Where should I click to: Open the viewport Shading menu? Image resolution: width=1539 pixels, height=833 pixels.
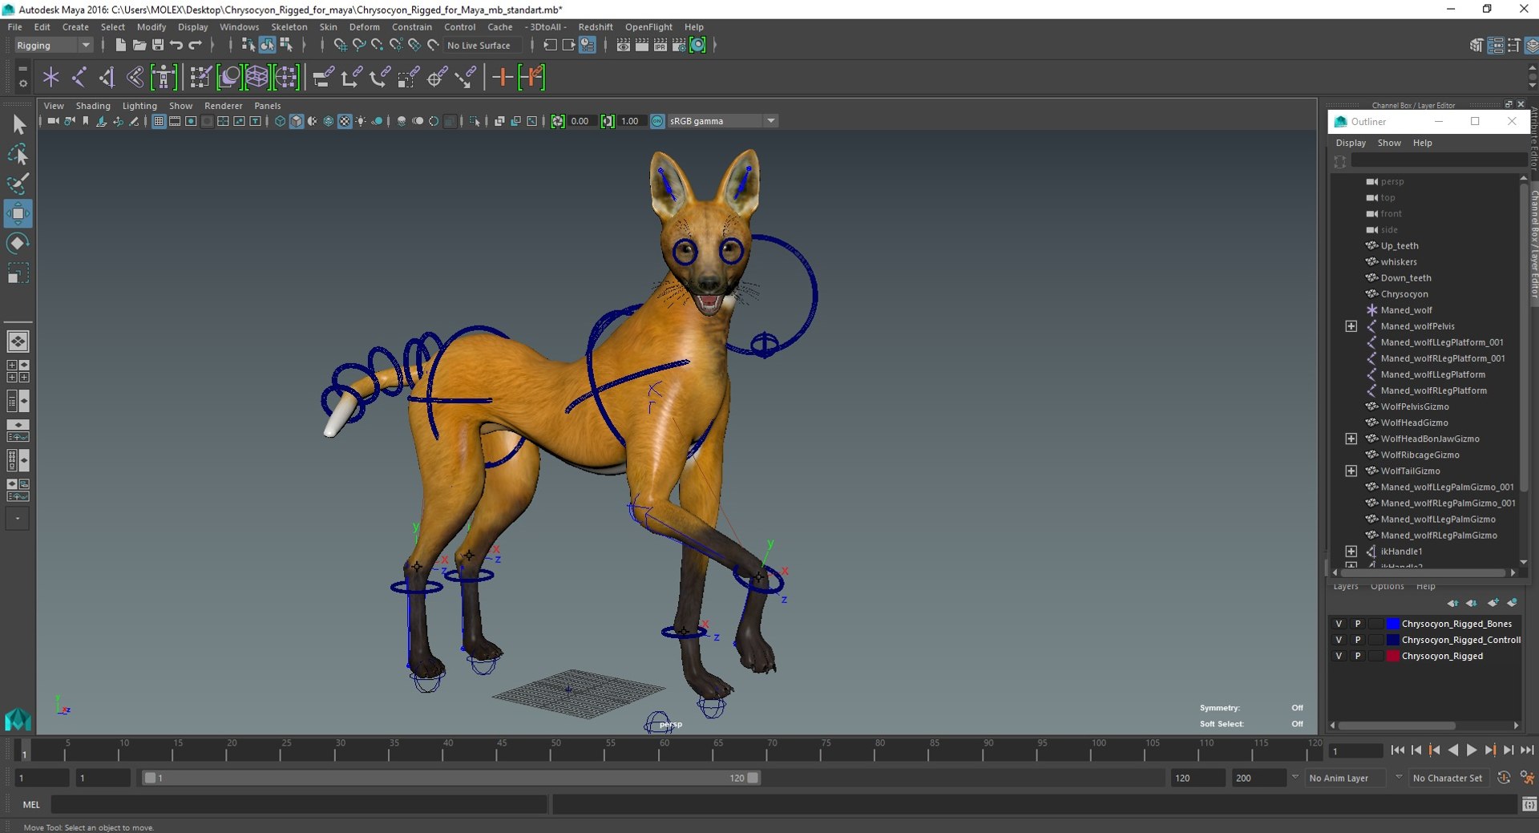(93, 106)
